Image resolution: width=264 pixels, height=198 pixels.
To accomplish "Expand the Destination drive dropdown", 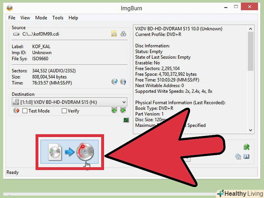I will [x=124, y=102].
